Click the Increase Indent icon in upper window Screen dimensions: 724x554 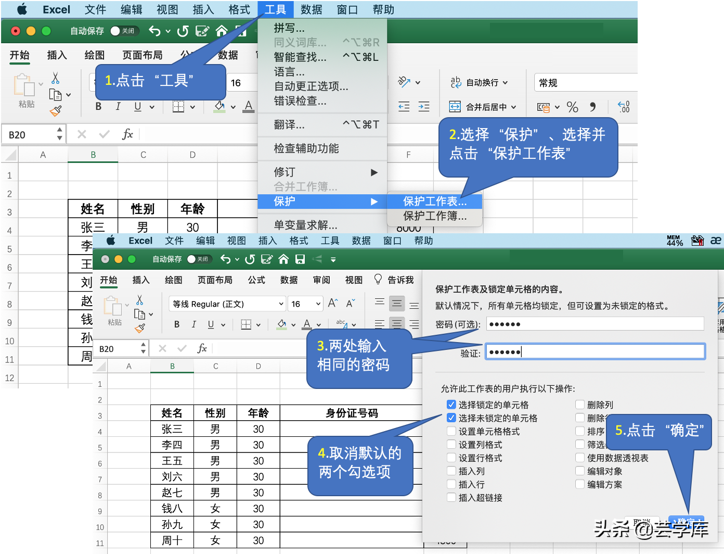click(424, 107)
